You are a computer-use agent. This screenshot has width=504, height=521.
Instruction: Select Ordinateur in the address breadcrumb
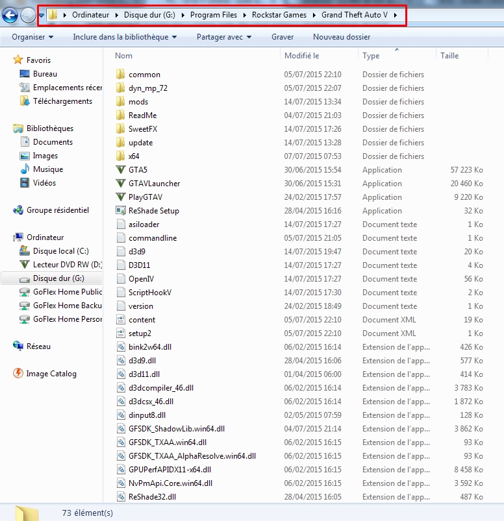coord(90,15)
